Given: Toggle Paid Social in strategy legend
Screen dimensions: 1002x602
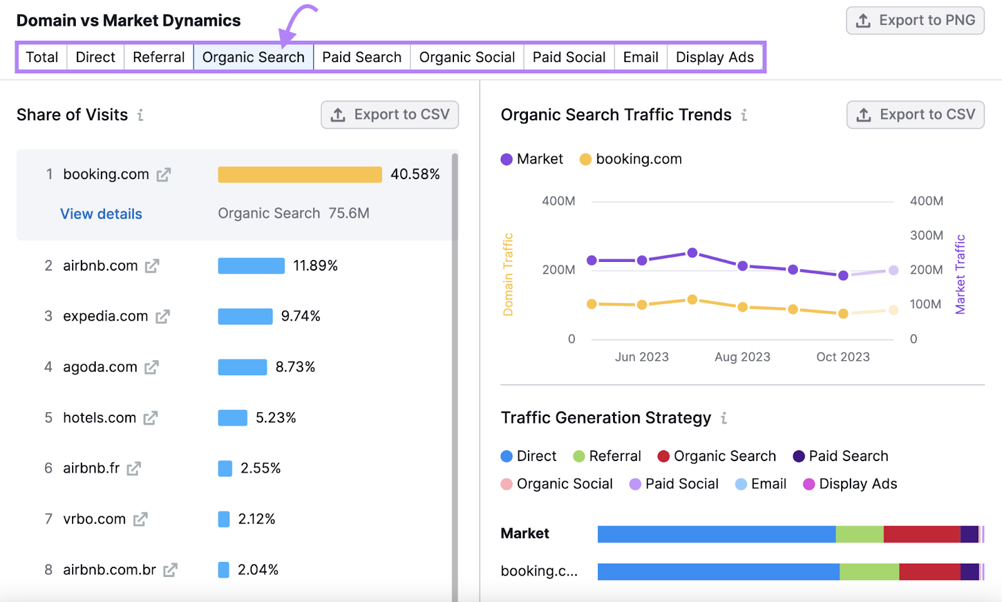Looking at the screenshot, I should (x=674, y=484).
